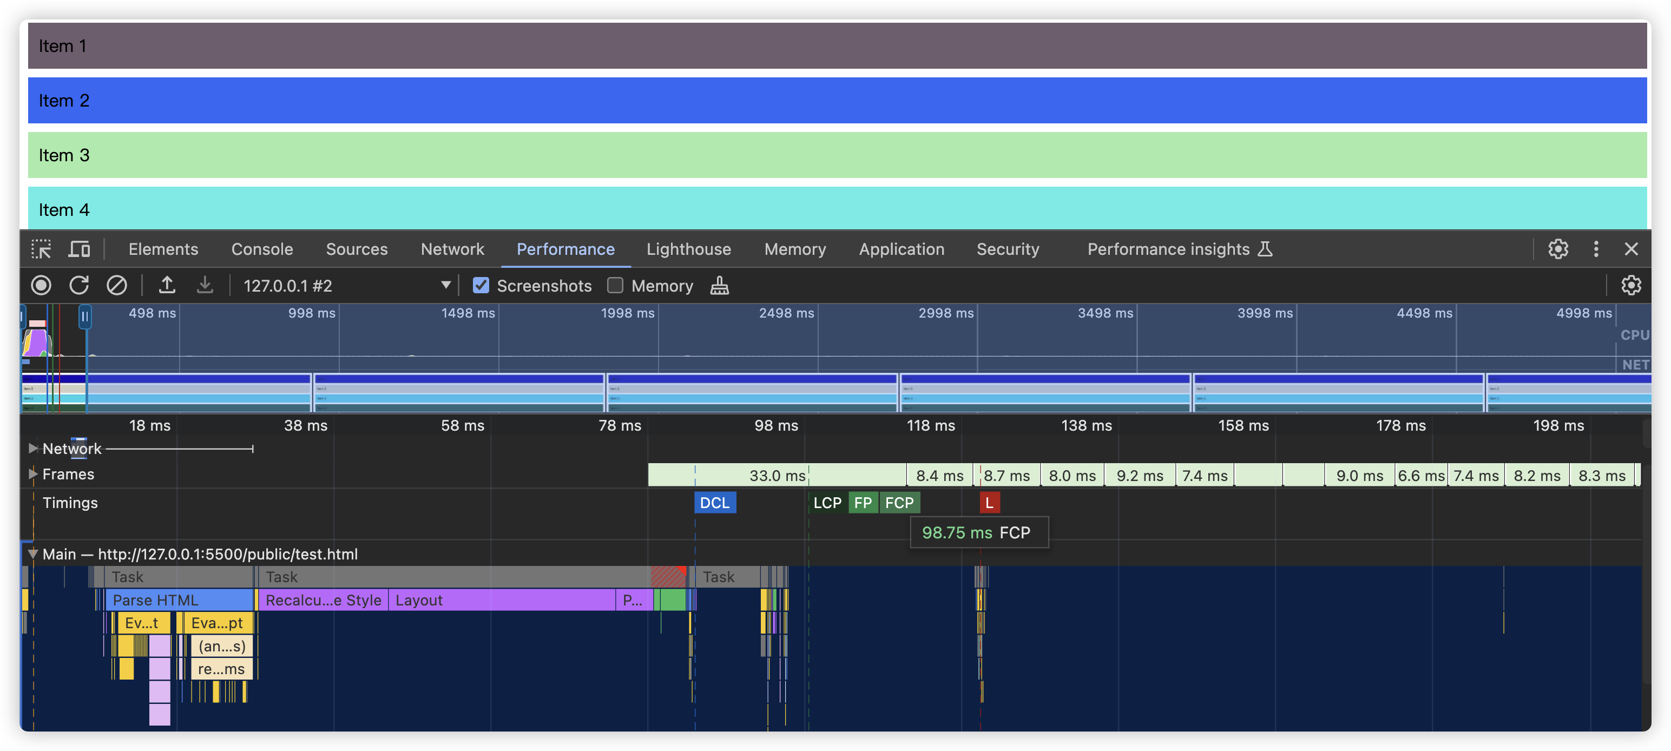This screenshot has height=751, width=1671.
Task: Open DevTools settings gear
Action: click(1557, 249)
